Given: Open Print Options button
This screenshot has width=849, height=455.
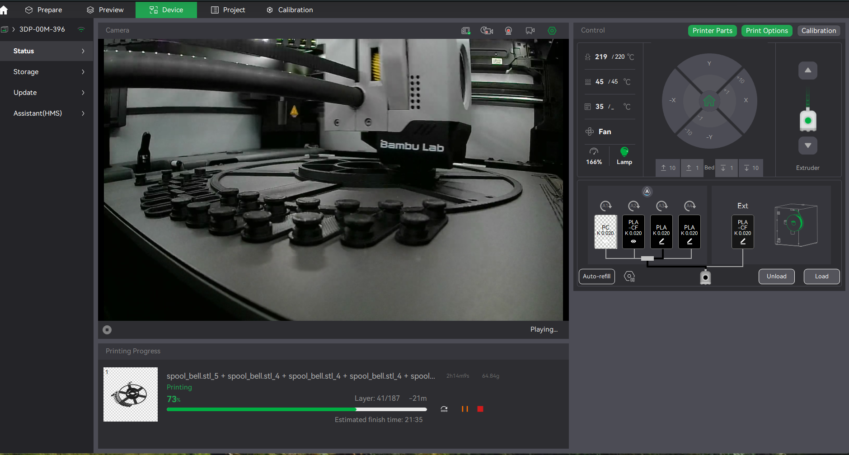Looking at the screenshot, I should click(x=766, y=31).
